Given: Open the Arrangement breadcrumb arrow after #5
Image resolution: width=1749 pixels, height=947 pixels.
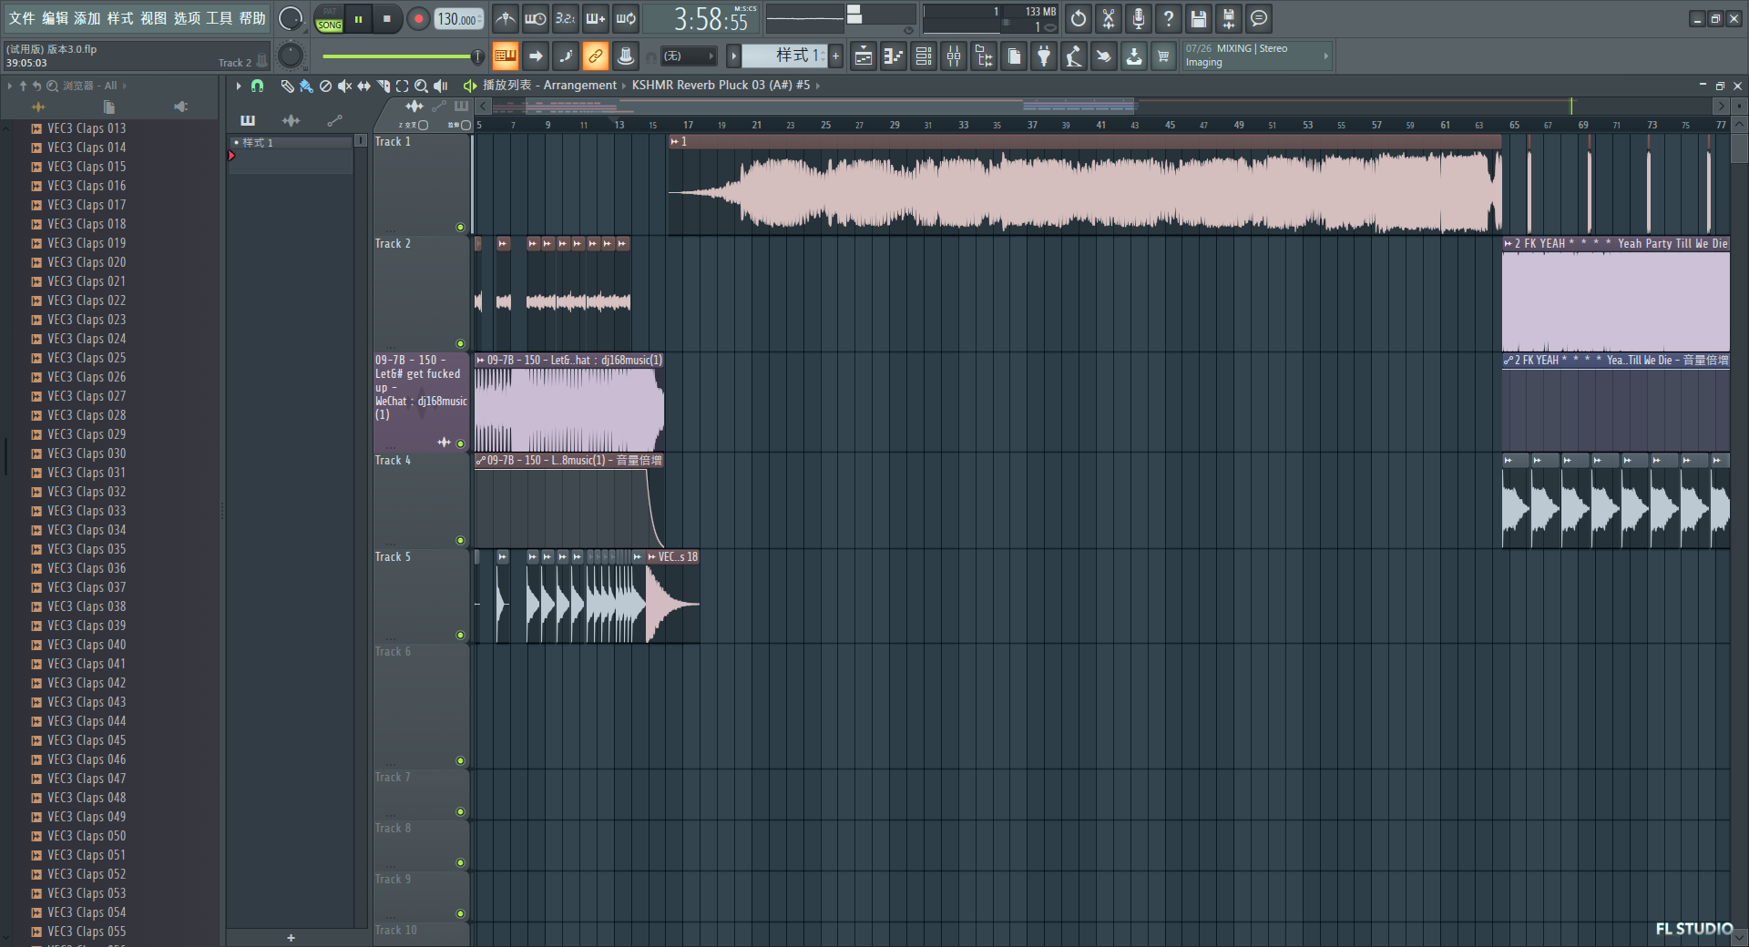Looking at the screenshot, I should click(x=818, y=86).
